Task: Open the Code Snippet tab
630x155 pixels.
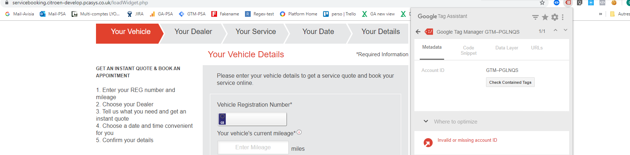Action: pos(468,50)
